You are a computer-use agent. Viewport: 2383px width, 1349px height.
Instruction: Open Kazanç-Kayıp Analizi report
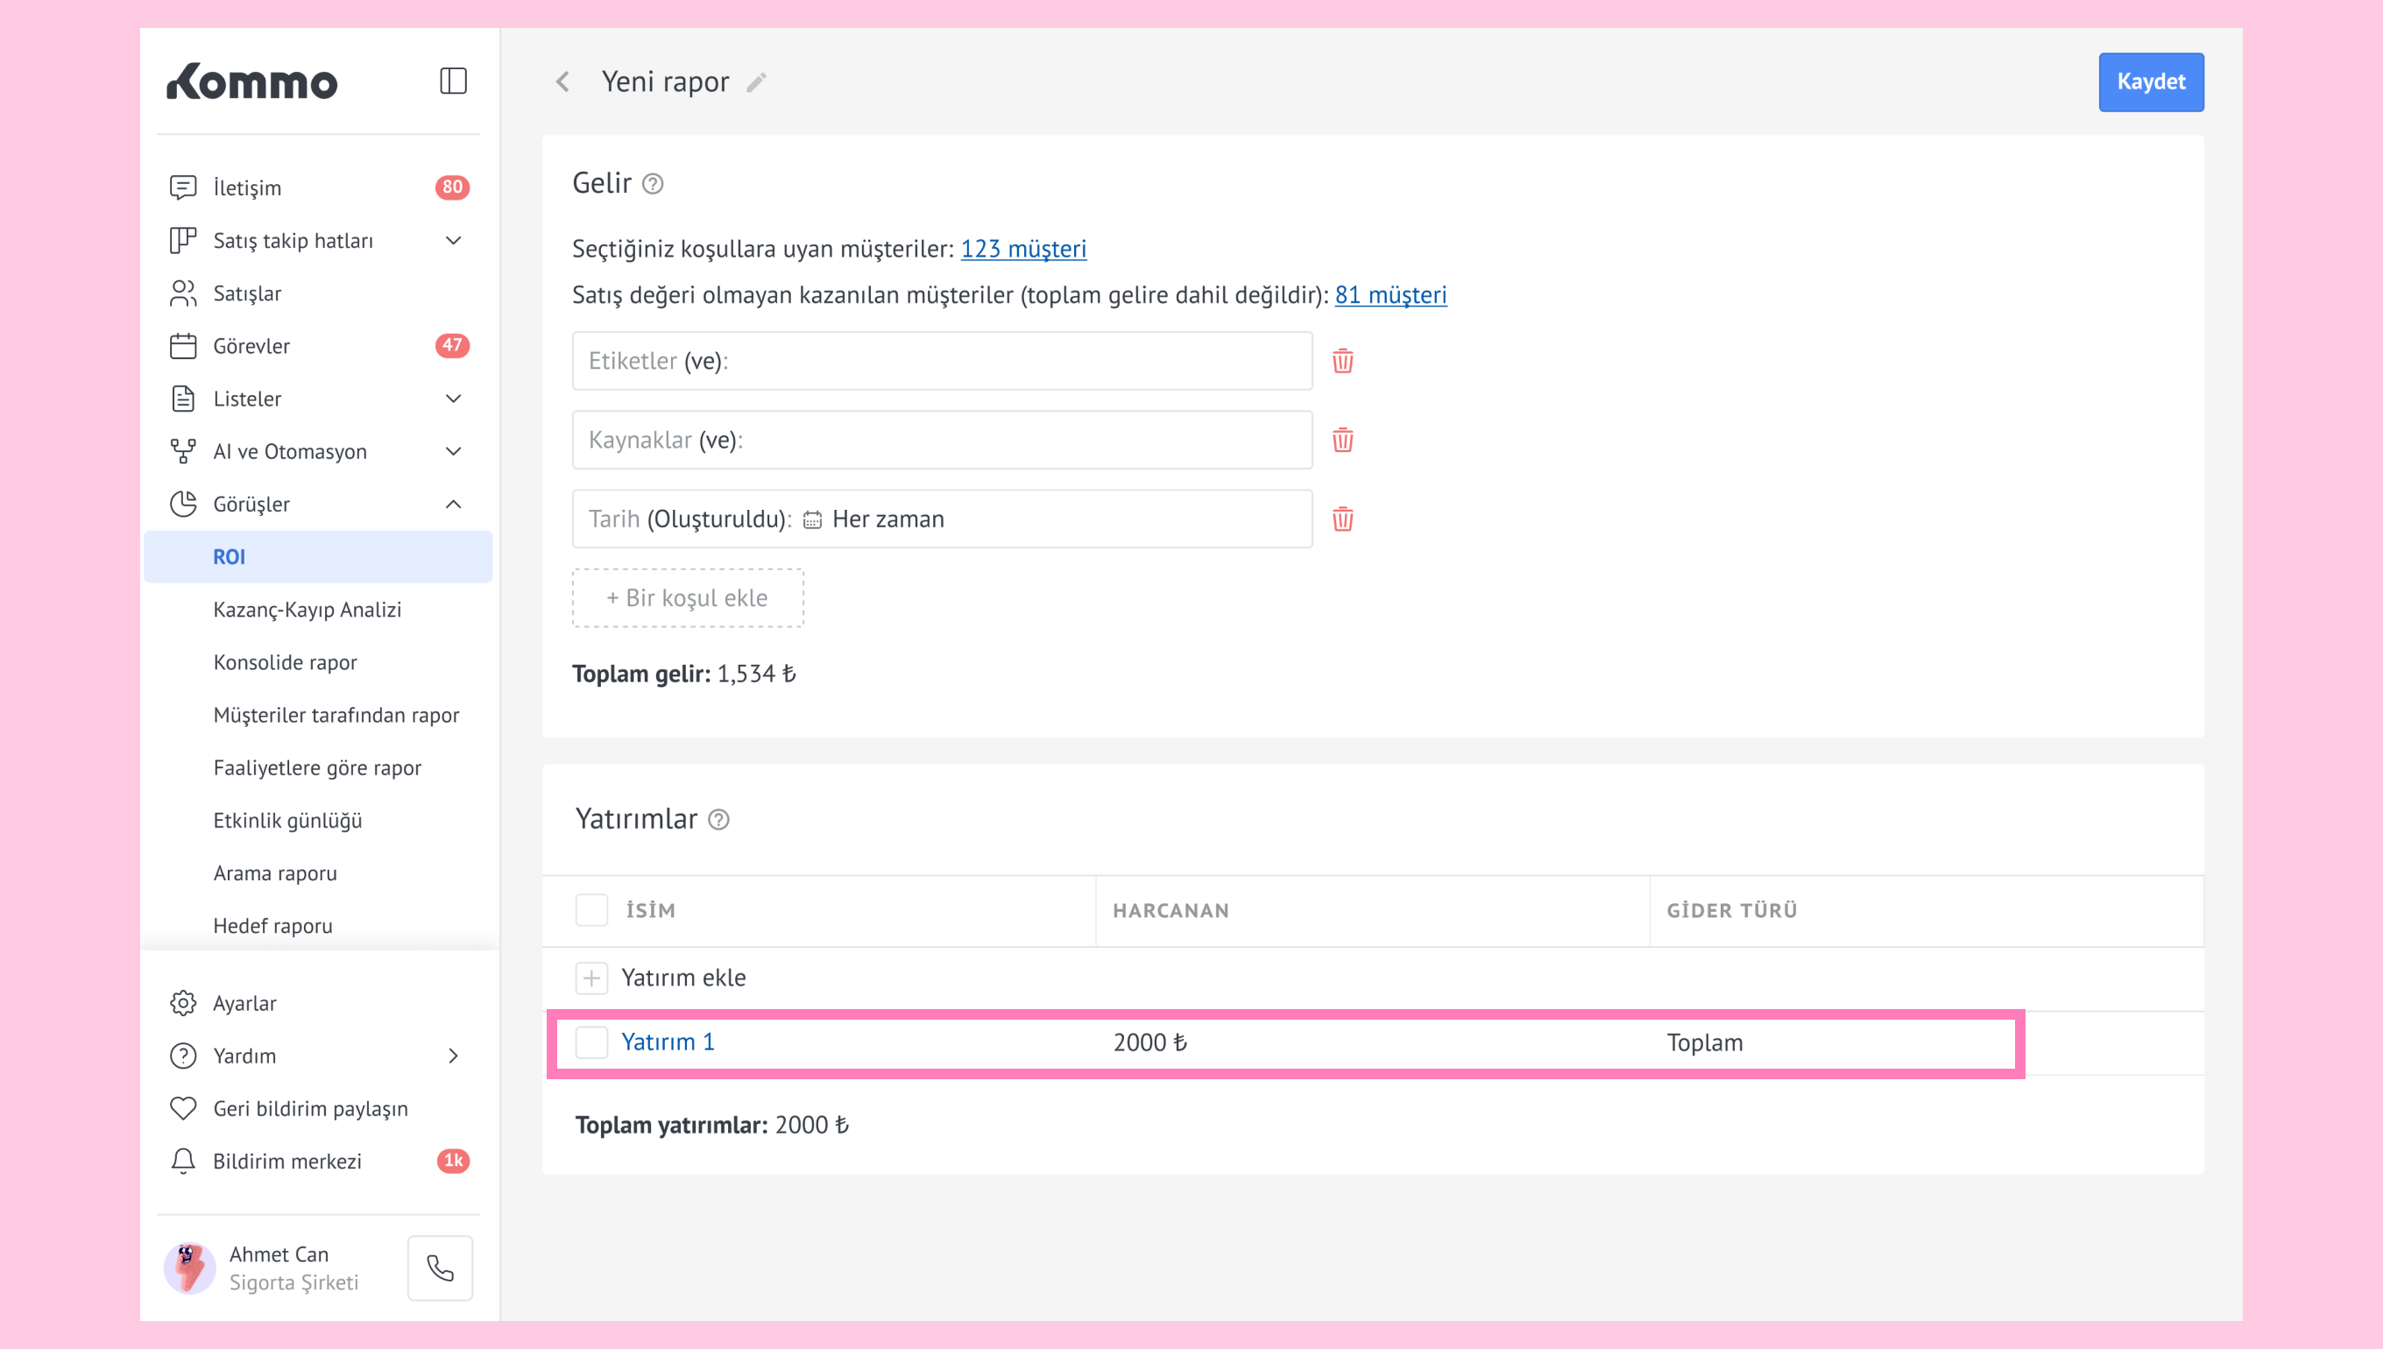pos(307,610)
